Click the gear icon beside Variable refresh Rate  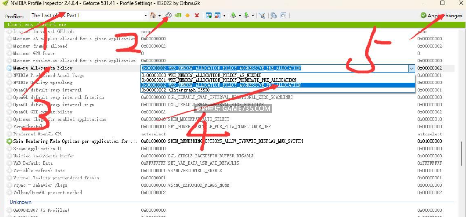[x=10, y=171]
